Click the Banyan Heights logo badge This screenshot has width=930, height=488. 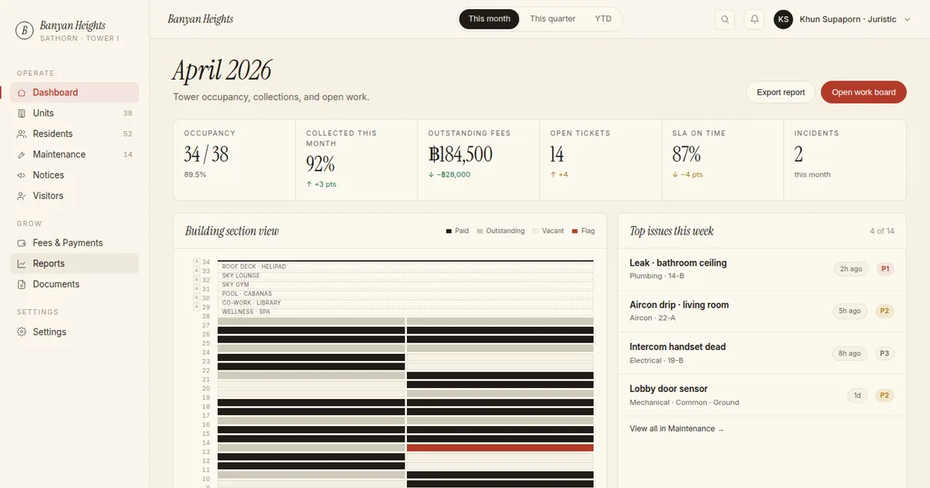pos(25,30)
